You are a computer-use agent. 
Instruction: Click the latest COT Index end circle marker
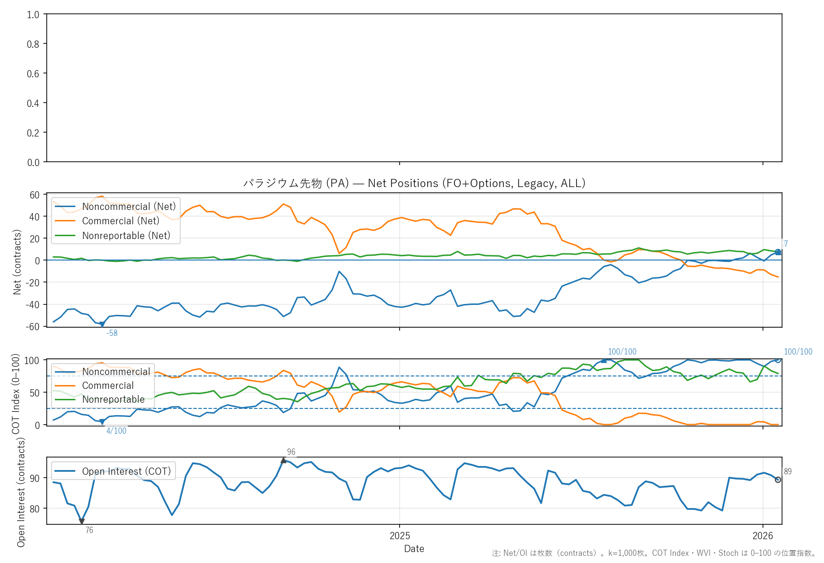click(778, 360)
